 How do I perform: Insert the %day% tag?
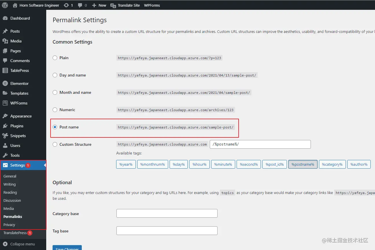179,164
